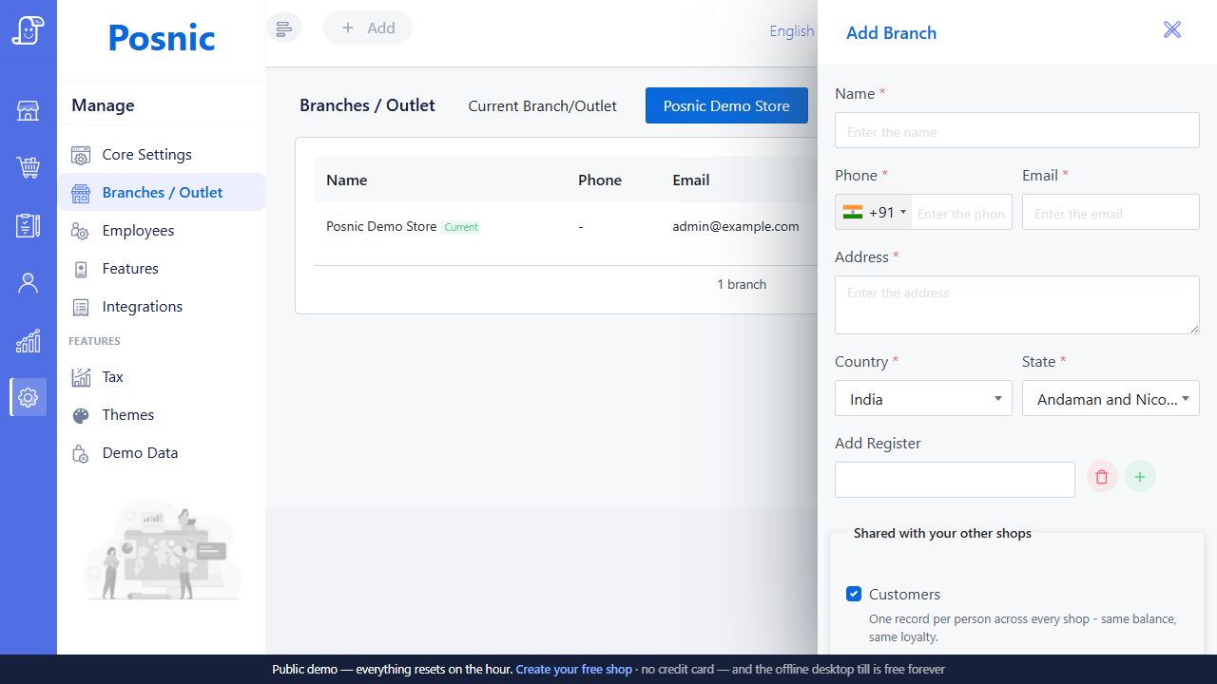Select the settings gear icon in rail
Screen dimensions: 1217x684
pyautogui.click(x=28, y=397)
